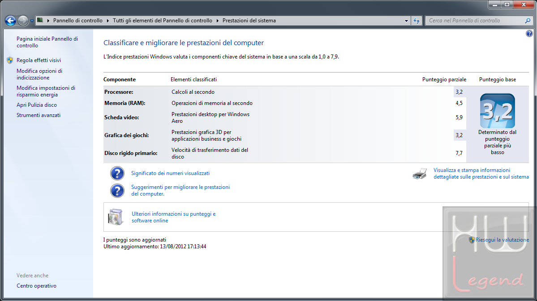Click the greyed Forward navigation arrow
Screen dimensions: 537x301
(x=23, y=21)
